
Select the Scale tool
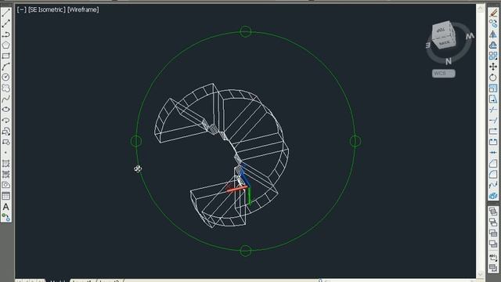tap(493, 88)
